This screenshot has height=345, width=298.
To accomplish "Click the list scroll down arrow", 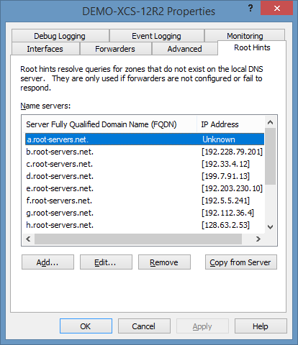I will coord(270,227).
